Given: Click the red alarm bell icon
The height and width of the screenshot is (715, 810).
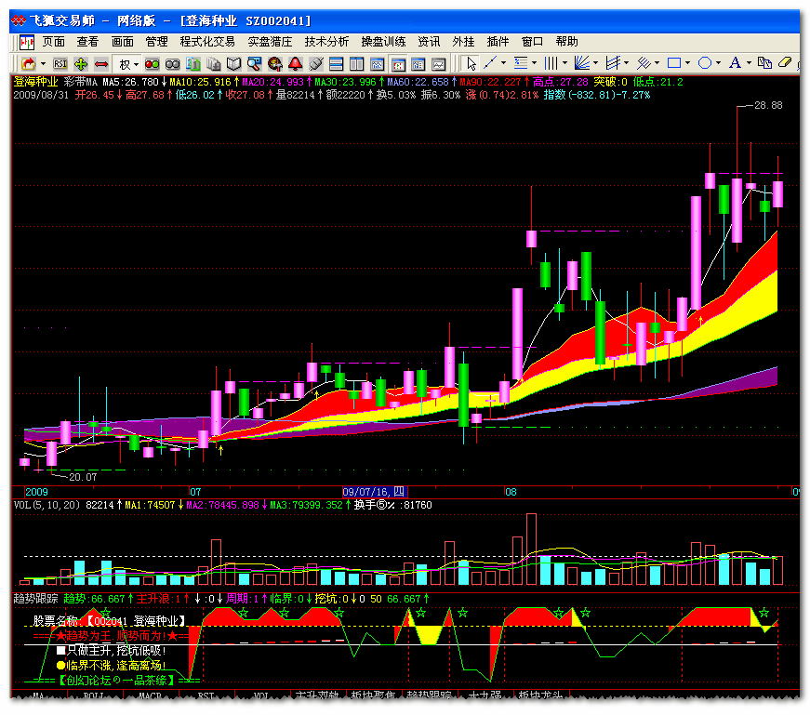Looking at the screenshot, I should [x=296, y=64].
